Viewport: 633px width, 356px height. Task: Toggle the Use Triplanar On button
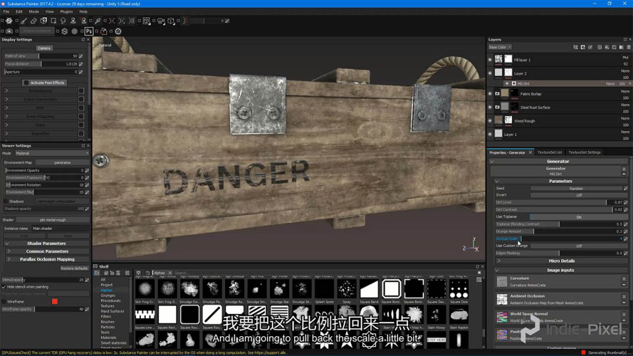pyautogui.click(x=579, y=217)
